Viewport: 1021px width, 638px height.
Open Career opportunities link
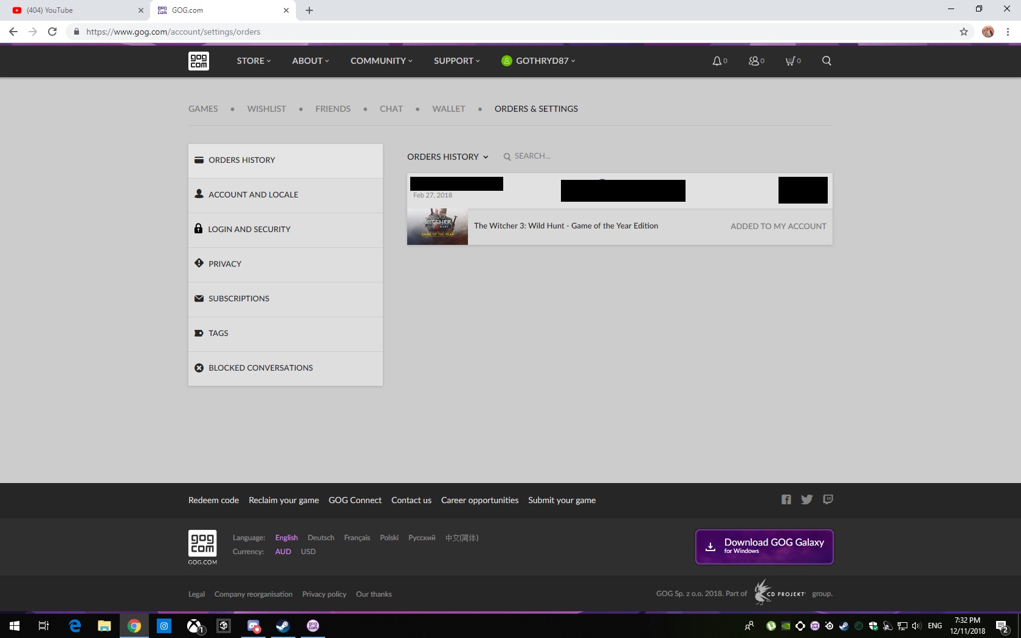480,500
